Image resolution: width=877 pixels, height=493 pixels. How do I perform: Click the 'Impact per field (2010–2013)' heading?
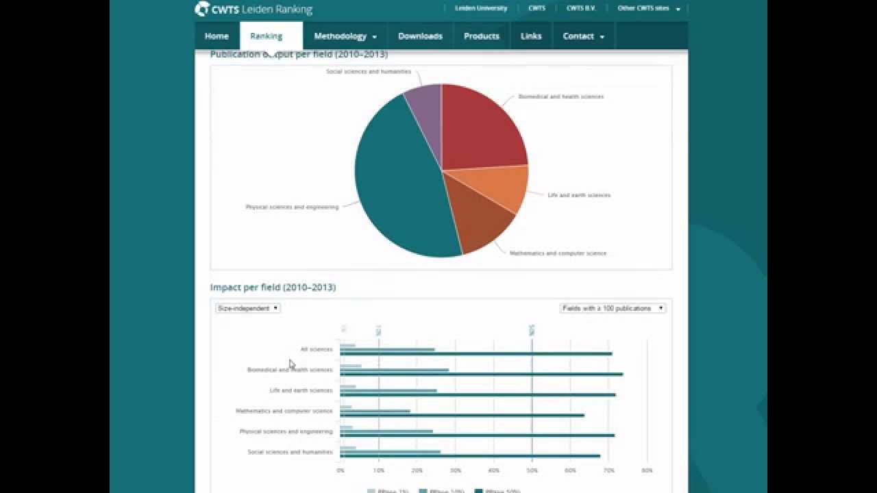click(x=273, y=288)
